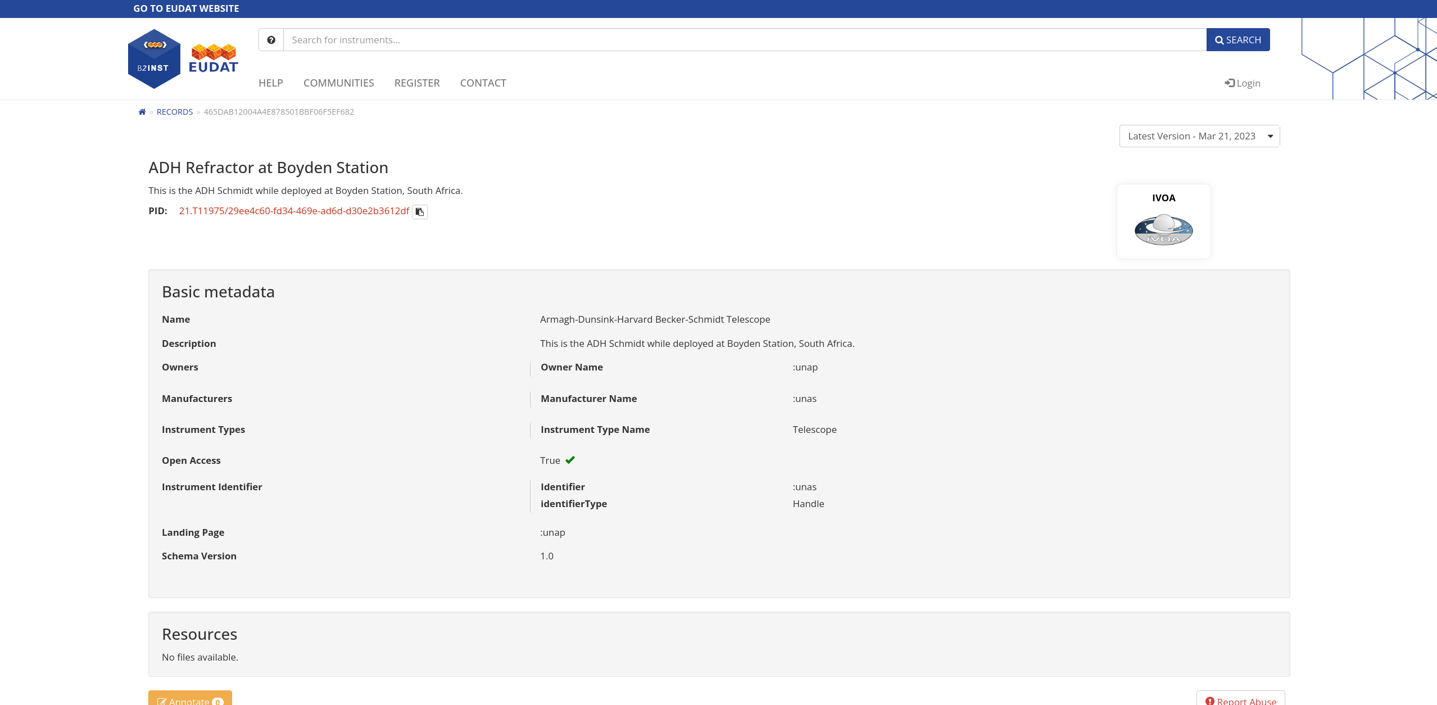Click the B2INST hexagon logo

tap(153, 59)
